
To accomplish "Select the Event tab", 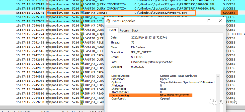I will pyautogui.click(x=112, y=30).
